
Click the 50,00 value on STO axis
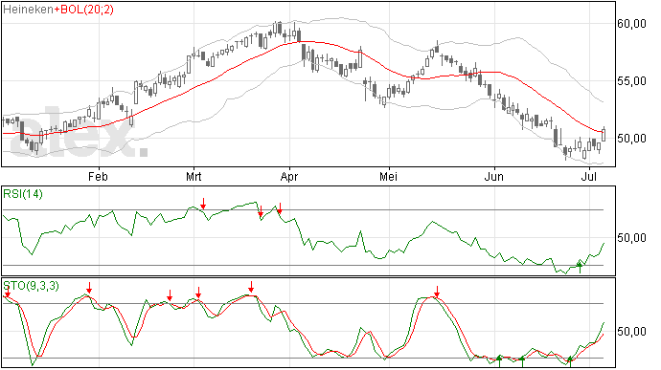point(631,331)
